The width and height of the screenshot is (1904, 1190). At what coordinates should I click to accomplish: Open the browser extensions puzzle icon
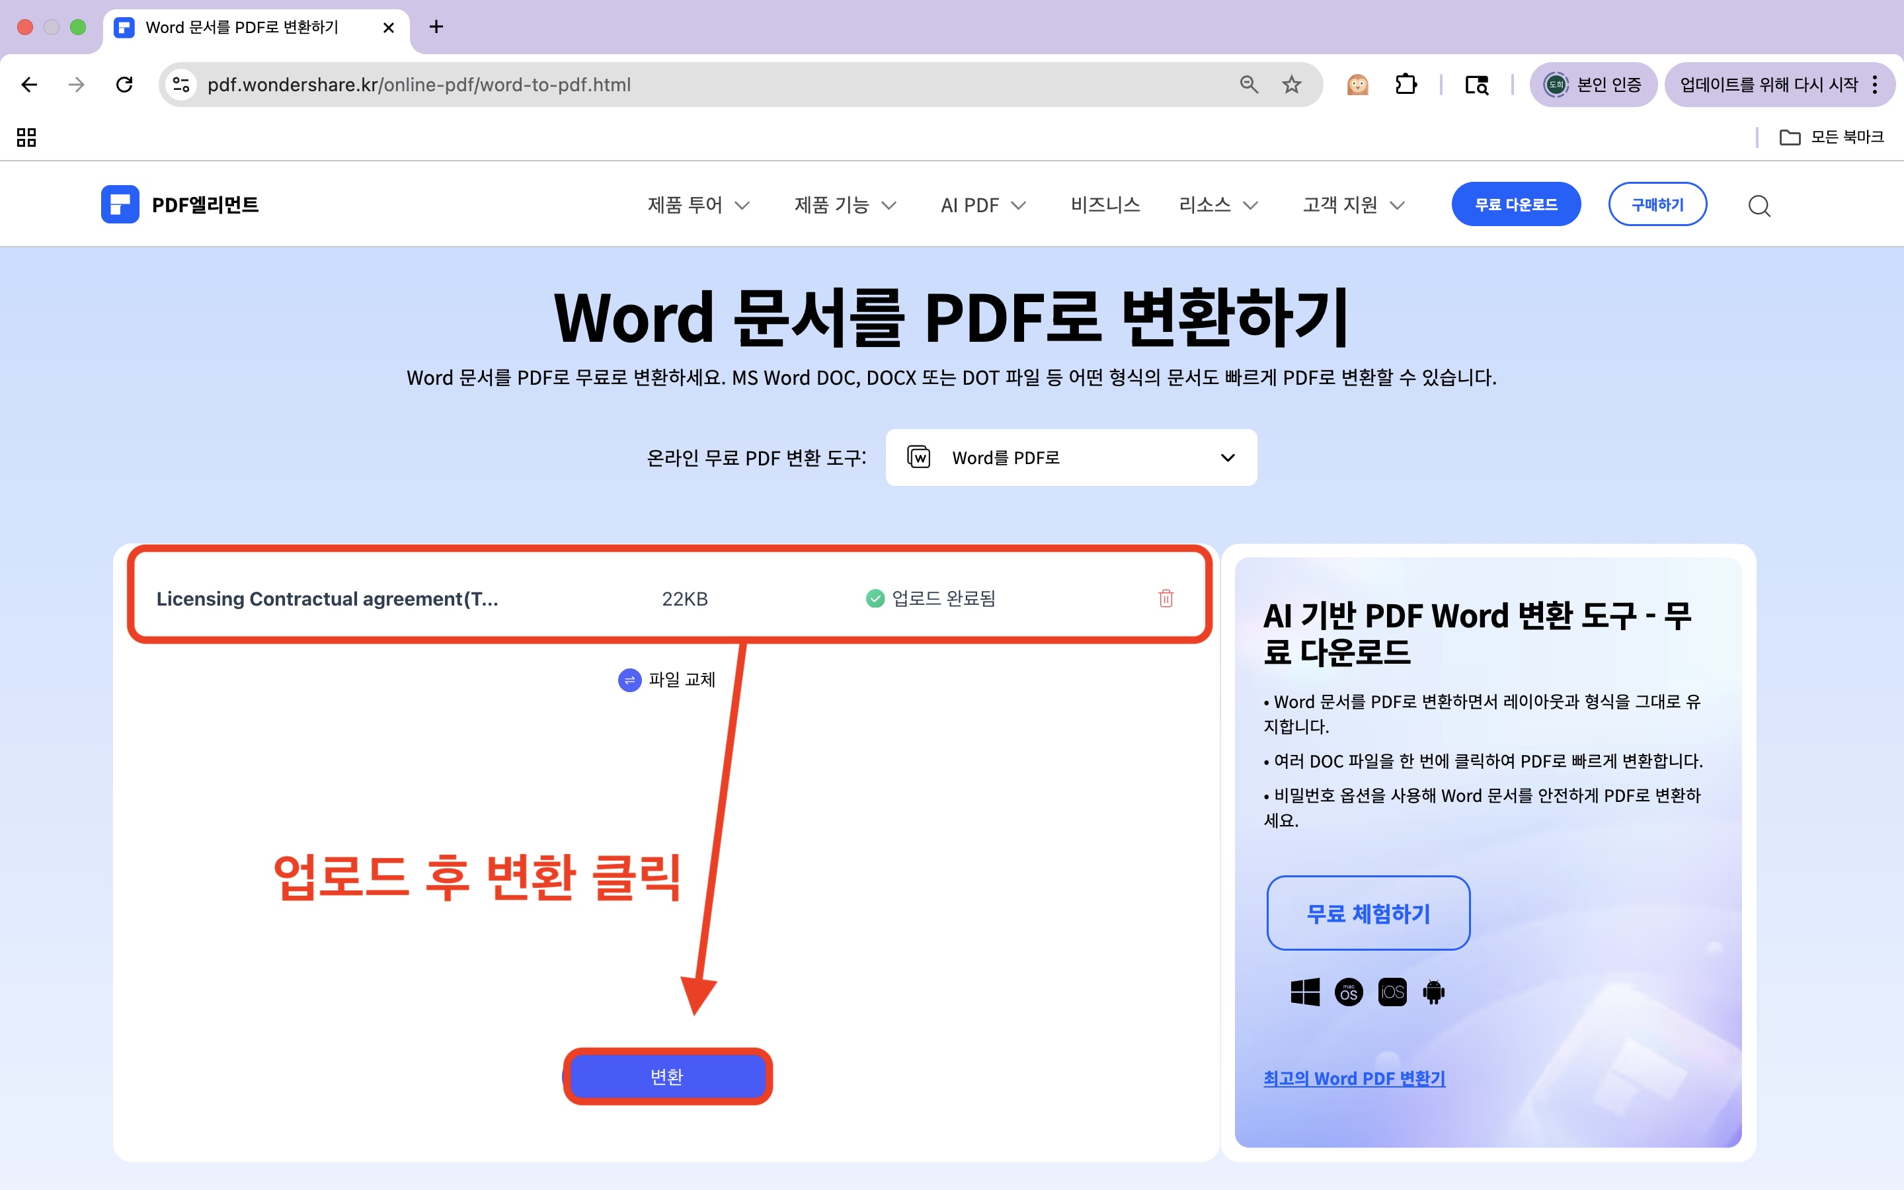click(1406, 84)
